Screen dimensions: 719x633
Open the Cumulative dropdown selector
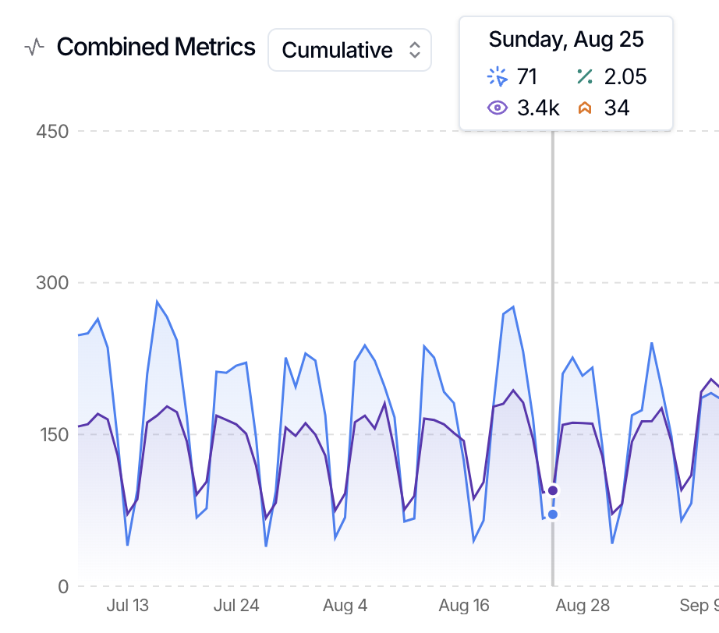tap(349, 50)
